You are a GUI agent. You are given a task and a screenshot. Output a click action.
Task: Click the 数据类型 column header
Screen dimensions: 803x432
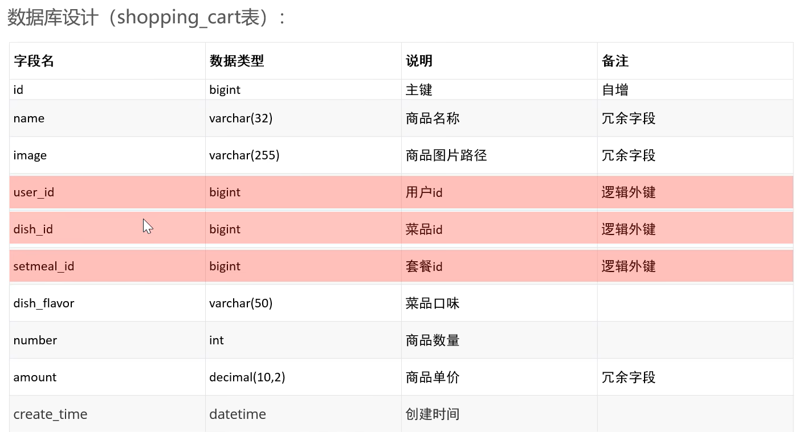(237, 61)
